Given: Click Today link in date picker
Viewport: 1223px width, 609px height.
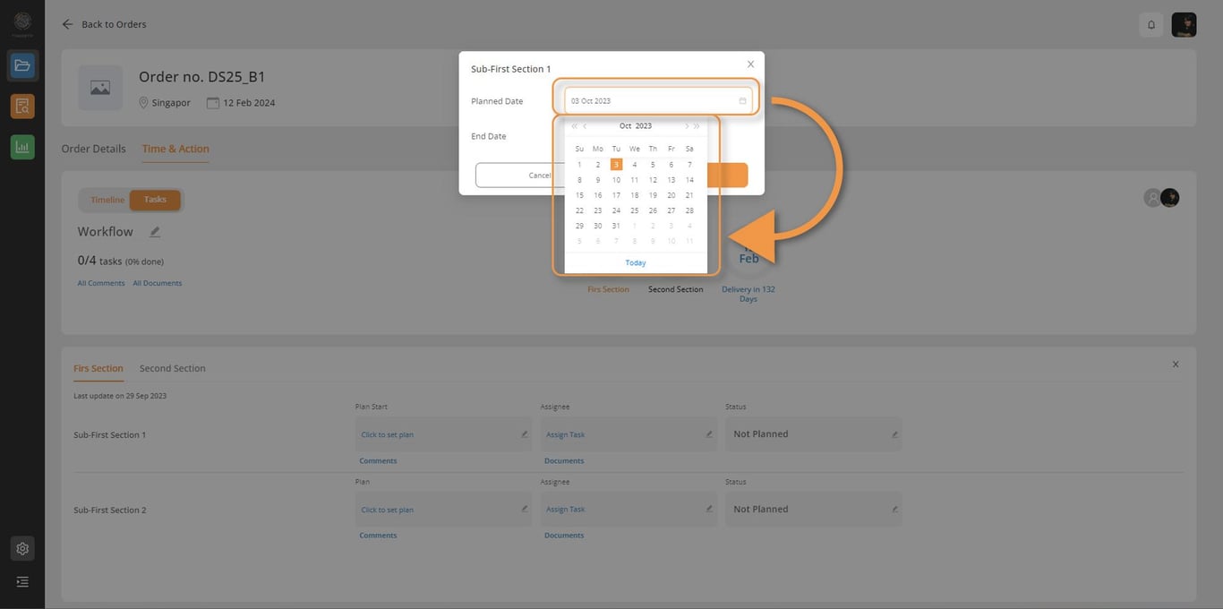Looking at the screenshot, I should pyautogui.click(x=636, y=263).
